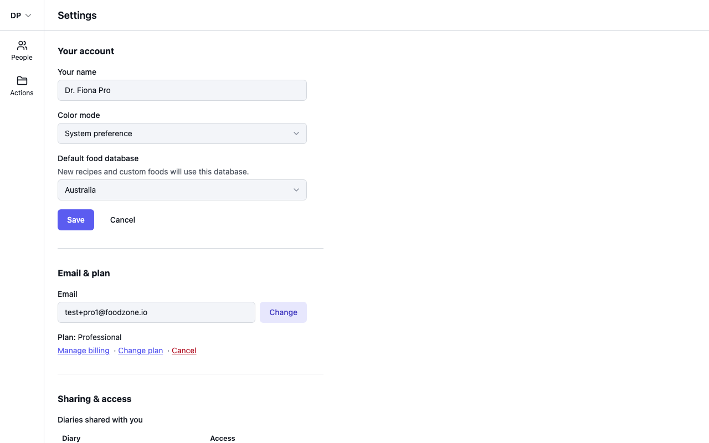This screenshot has height=443, width=709.
Task: Expand the DP account menu
Action: click(x=21, y=16)
